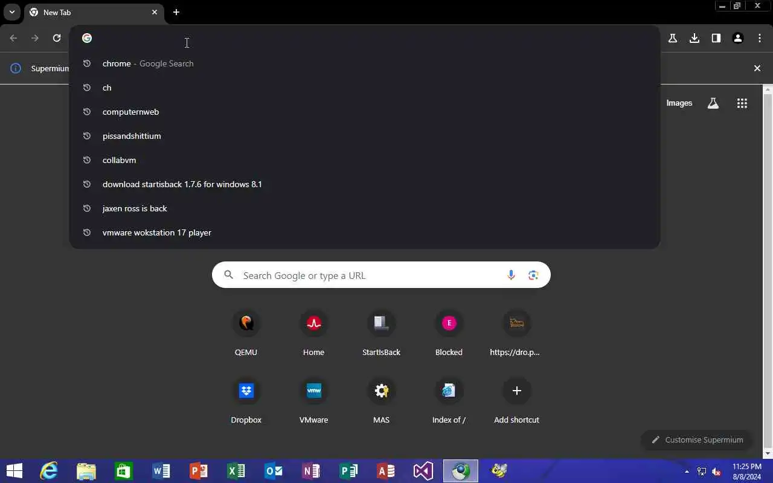Launch Word from the taskbar

[x=161, y=471]
